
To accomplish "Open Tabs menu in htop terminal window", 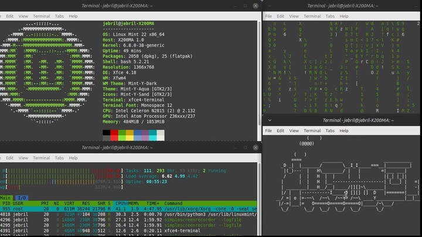I will (59, 158).
